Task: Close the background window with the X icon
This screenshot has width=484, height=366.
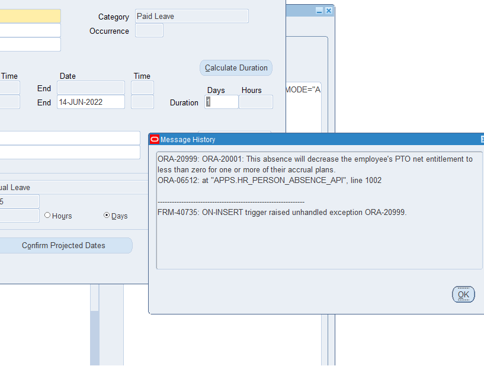Action: click(x=329, y=10)
